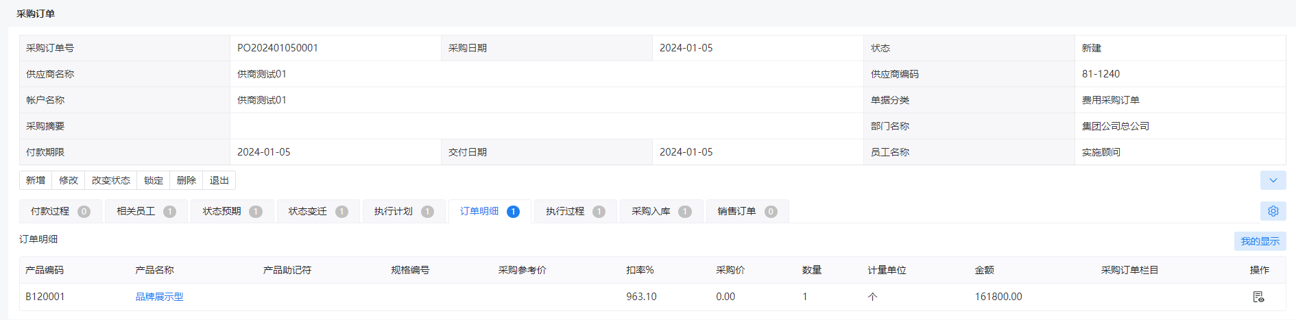Viewport: 1296px width, 320px height.
Task: Click the 锁定 toolbar button
Action: (154, 180)
